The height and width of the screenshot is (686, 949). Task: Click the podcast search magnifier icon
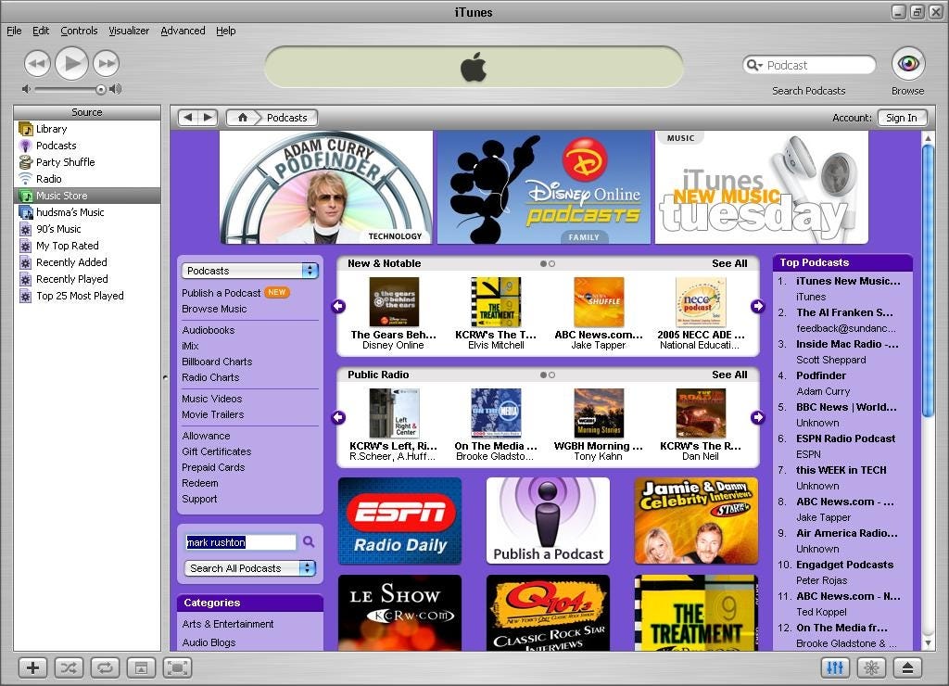(309, 542)
